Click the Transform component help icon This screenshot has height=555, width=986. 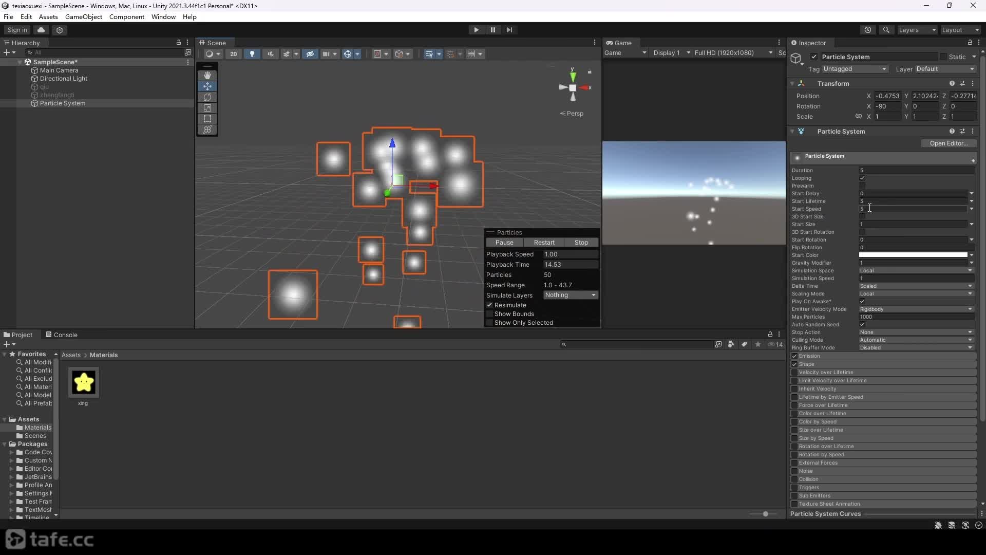tap(952, 83)
